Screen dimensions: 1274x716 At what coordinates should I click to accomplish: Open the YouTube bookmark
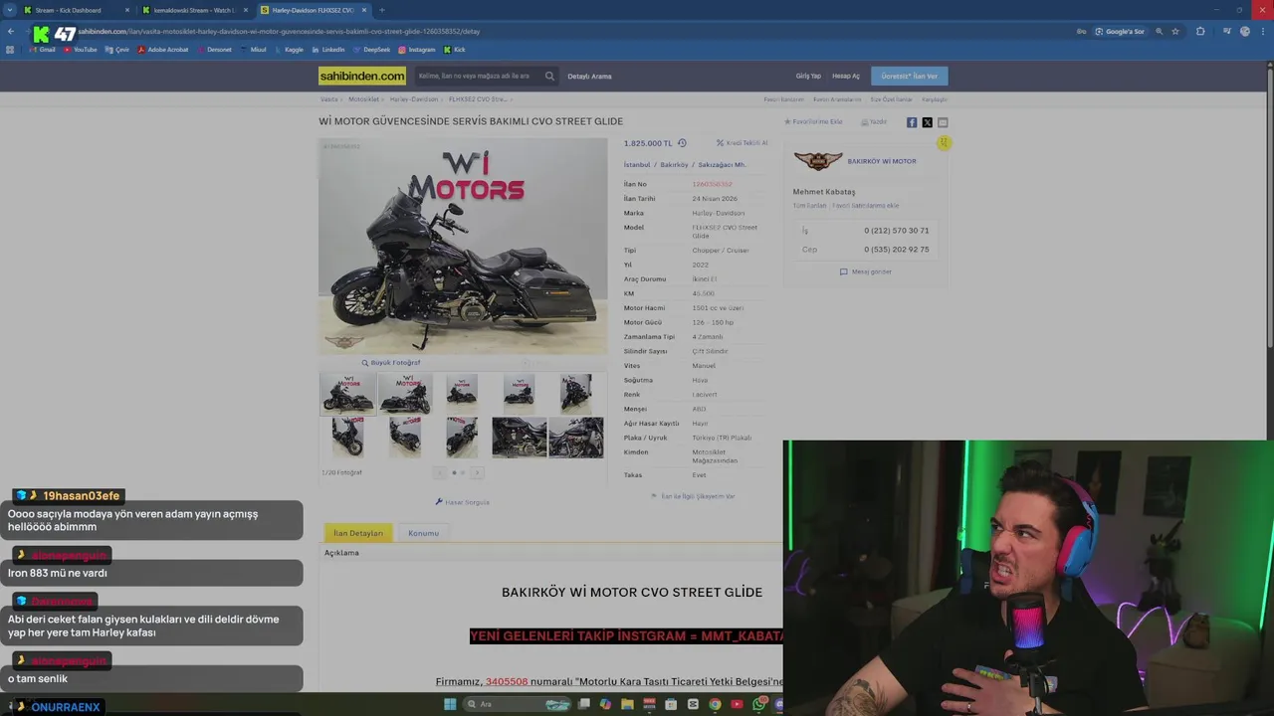click(81, 50)
